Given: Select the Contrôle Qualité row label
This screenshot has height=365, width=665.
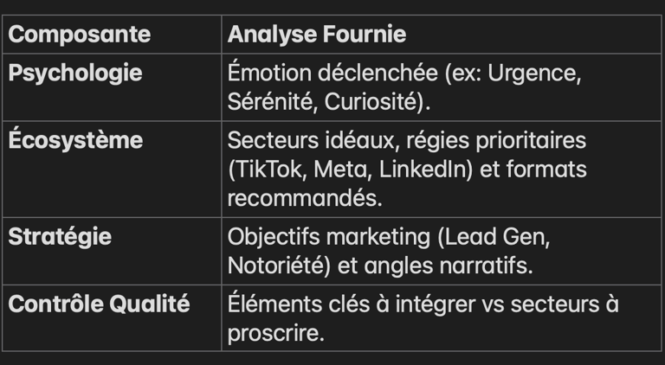Looking at the screenshot, I should pyautogui.click(x=99, y=304).
